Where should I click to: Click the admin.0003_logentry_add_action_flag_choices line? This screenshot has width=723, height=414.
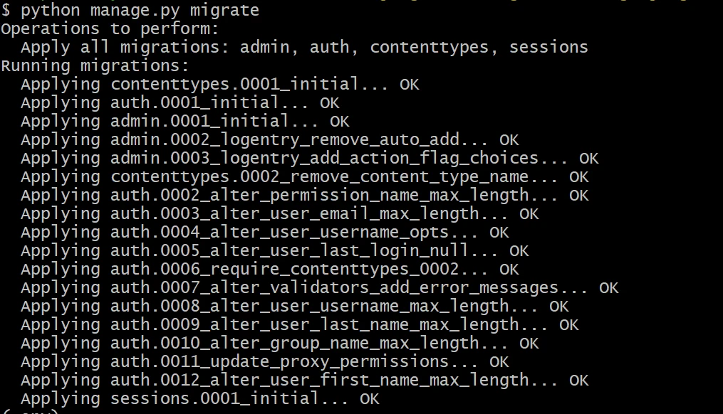[309, 159]
